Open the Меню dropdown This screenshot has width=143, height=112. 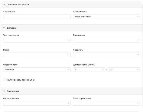click(37, 55)
